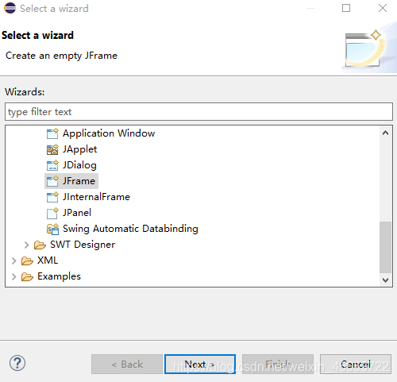Select the XML label
Screen dimensions: 397x382
coord(48,260)
